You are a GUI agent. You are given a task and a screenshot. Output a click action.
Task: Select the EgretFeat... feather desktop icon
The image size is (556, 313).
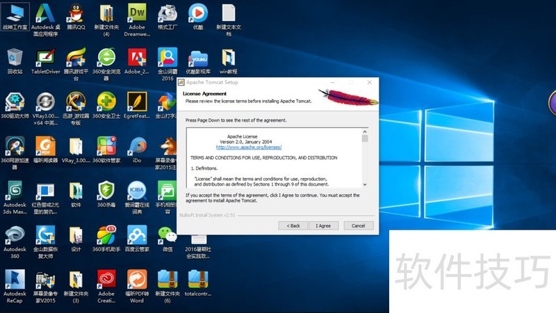click(137, 106)
